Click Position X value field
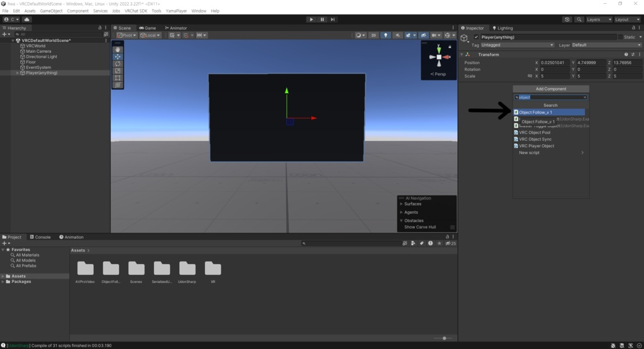Image resolution: width=644 pixels, height=349 pixels. [x=555, y=63]
